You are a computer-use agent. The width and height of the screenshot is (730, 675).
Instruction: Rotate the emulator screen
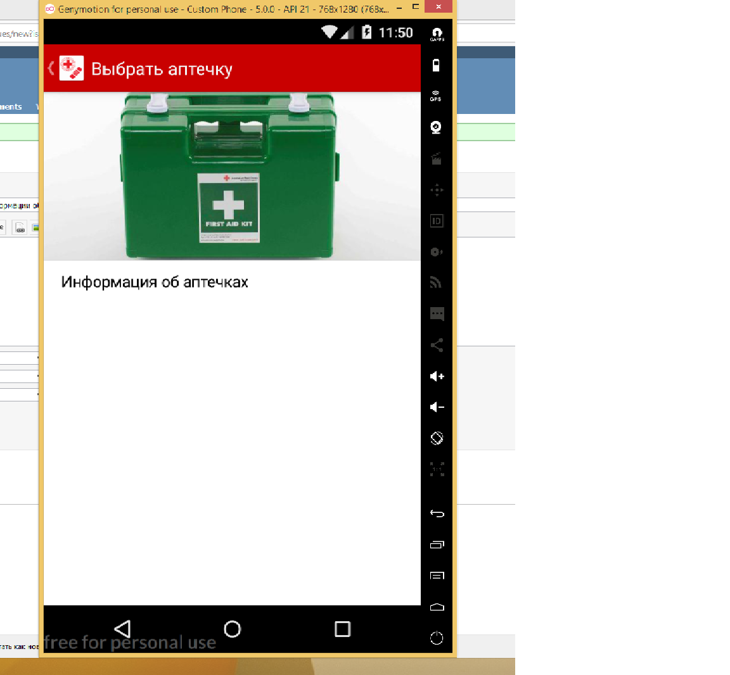point(437,438)
